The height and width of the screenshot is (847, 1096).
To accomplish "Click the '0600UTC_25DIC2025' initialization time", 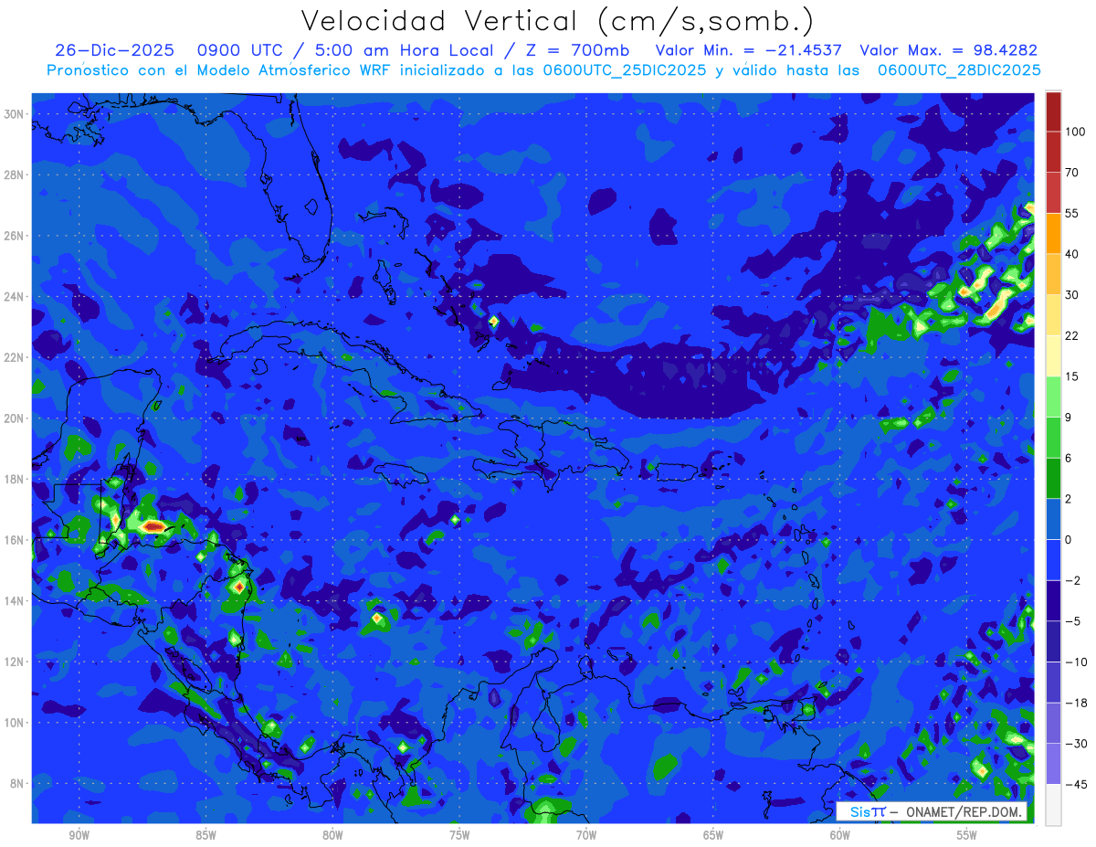I will [624, 69].
